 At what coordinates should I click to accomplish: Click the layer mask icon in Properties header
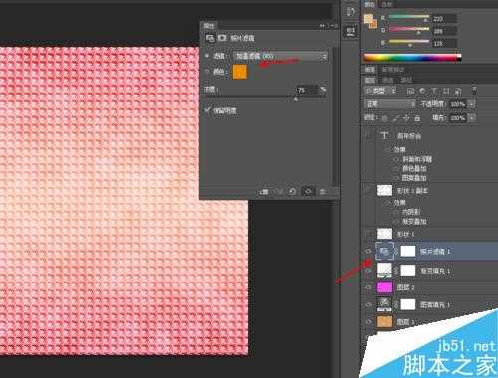[222, 38]
